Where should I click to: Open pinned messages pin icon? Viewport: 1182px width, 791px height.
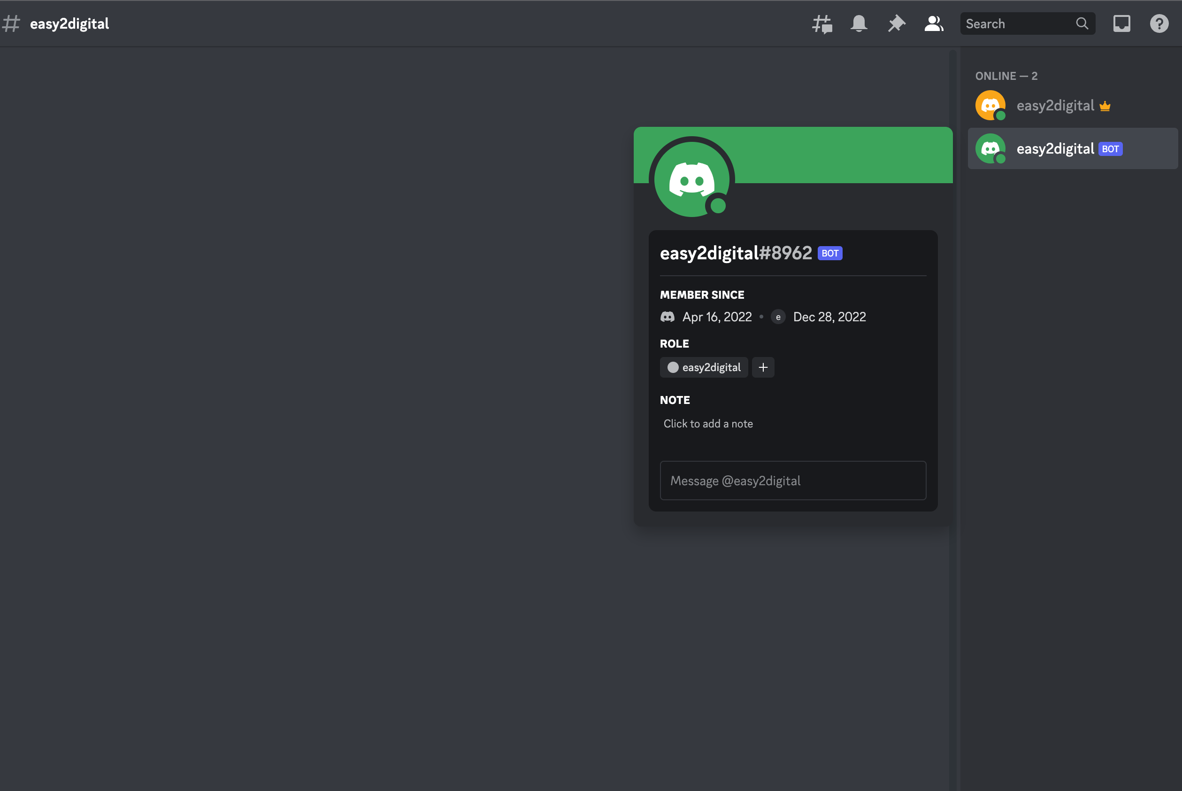896,23
